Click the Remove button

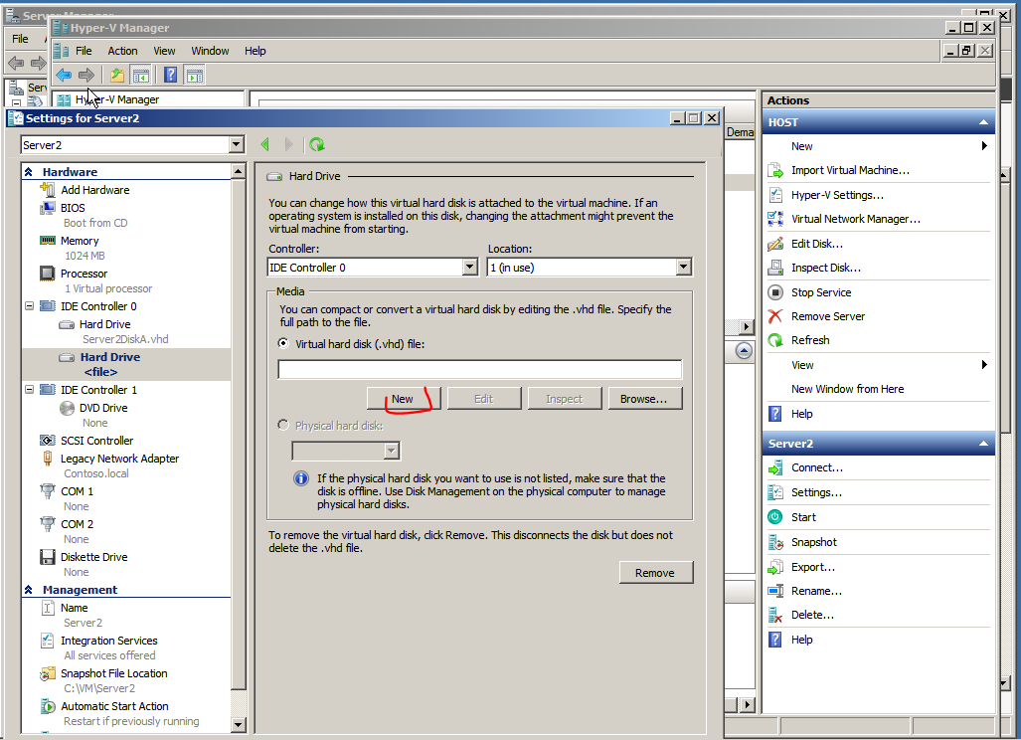pyautogui.click(x=656, y=573)
